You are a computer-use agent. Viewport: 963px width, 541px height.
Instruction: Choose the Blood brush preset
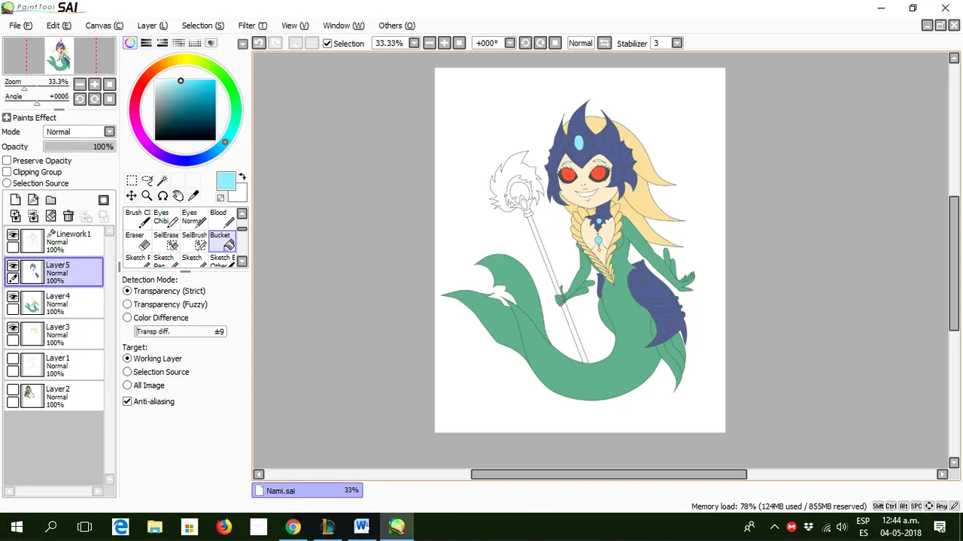click(x=223, y=218)
